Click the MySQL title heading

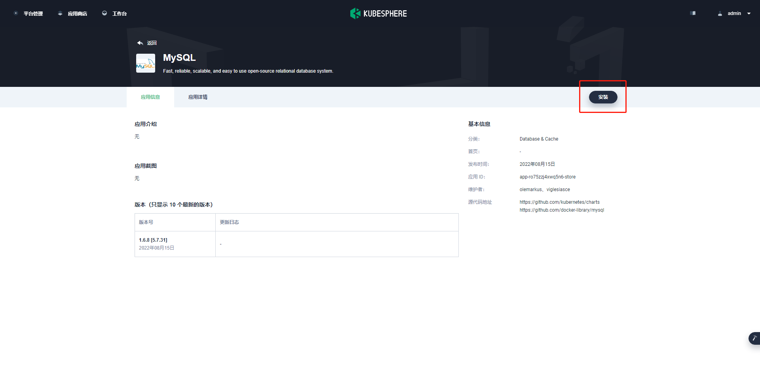(x=179, y=58)
